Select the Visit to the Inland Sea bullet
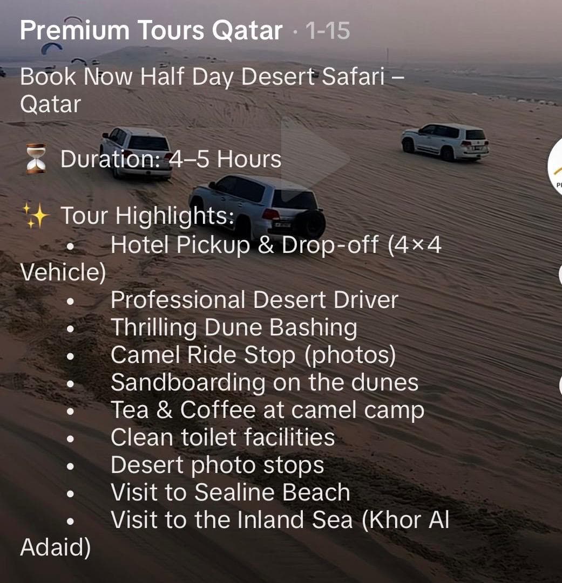 coord(234,533)
